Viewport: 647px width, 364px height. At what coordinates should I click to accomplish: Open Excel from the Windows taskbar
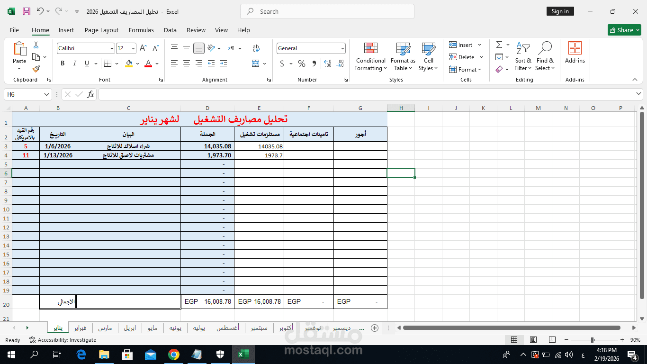coord(243,355)
